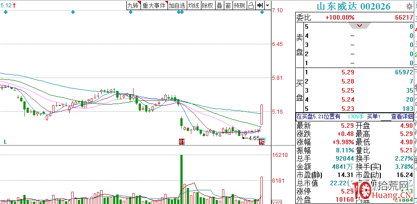The height and width of the screenshot is (204, 417).
Task: Click the rightmost blue diamond event marker
Action: click(262, 12)
